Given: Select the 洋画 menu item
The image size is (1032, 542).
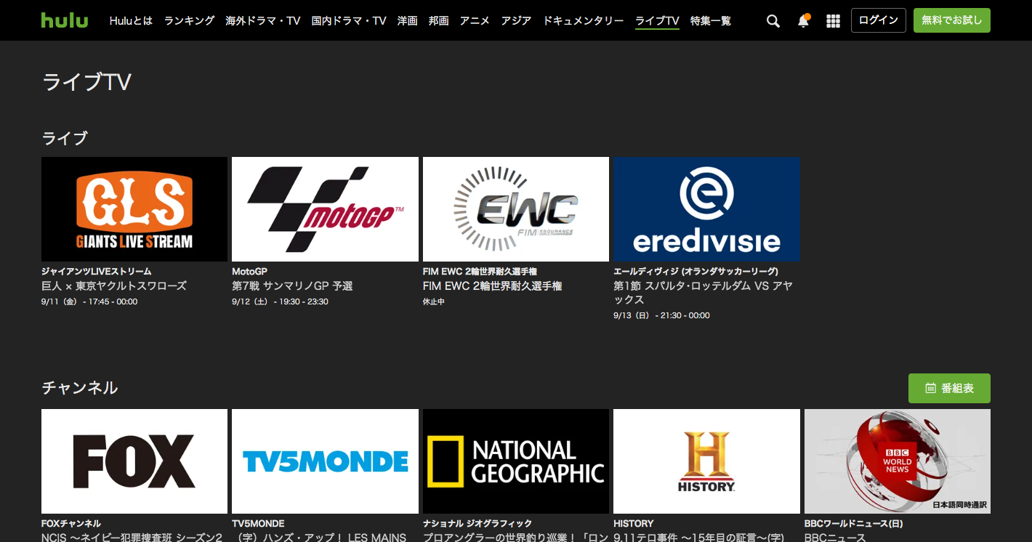Looking at the screenshot, I should (x=408, y=20).
